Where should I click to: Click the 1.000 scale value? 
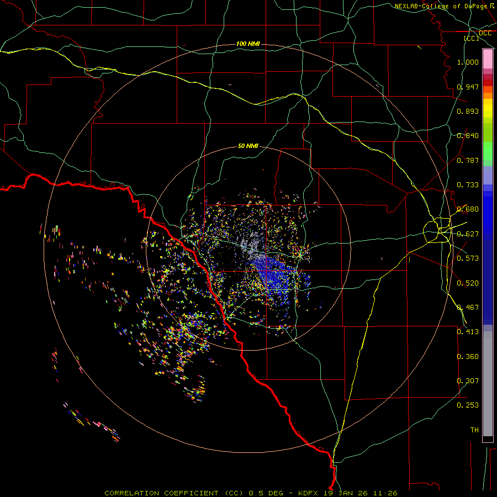click(x=468, y=62)
